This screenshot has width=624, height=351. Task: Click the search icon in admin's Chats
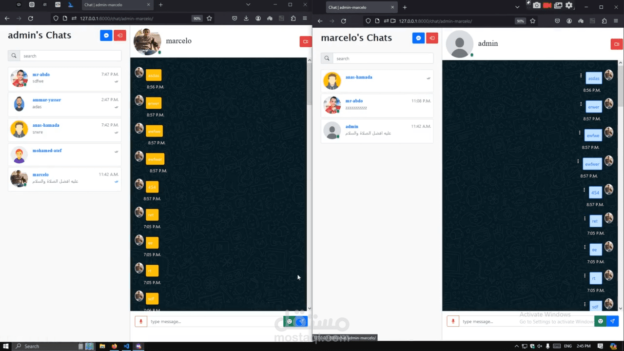click(14, 56)
